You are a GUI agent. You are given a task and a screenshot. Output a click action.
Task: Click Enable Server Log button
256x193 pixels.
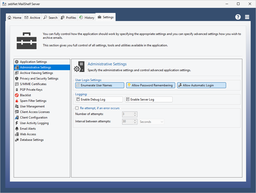tap(149, 100)
